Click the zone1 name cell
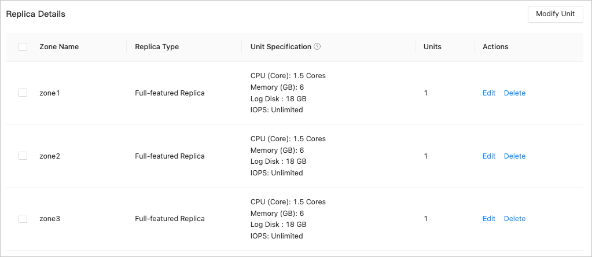This screenshot has width=592, height=257. (x=50, y=93)
